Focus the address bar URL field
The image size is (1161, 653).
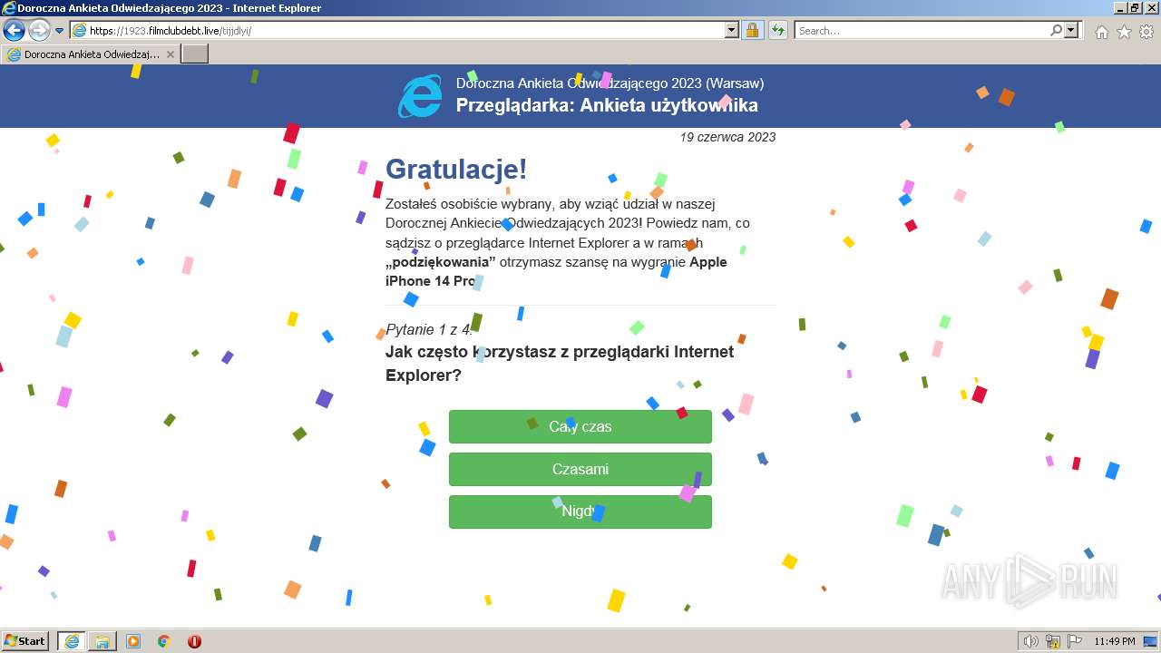(x=405, y=30)
